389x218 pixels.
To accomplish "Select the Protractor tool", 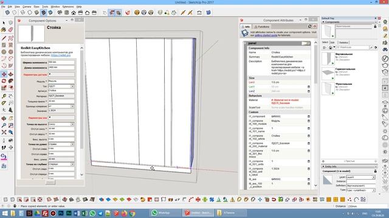I will [4, 103].
